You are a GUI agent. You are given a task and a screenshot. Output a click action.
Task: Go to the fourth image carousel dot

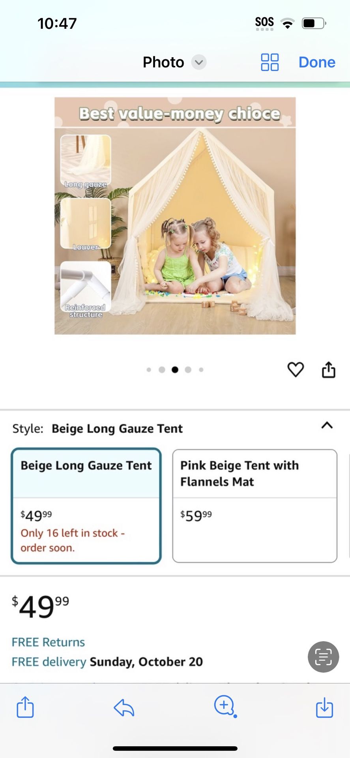click(x=188, y=370)
